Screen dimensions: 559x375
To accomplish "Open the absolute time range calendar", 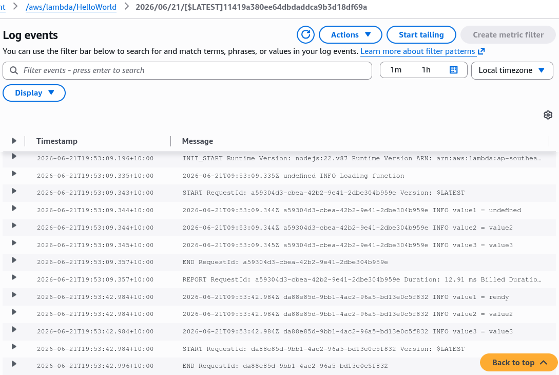I will click(x=453, y=69).
